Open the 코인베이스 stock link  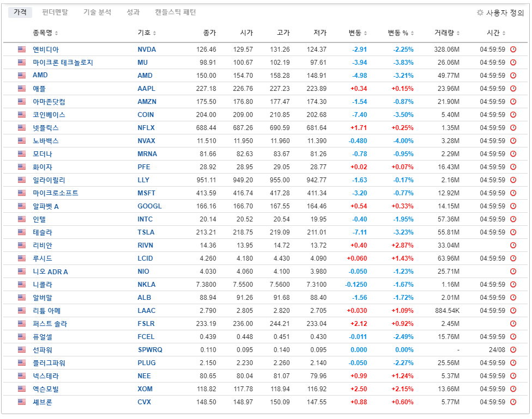49,115
